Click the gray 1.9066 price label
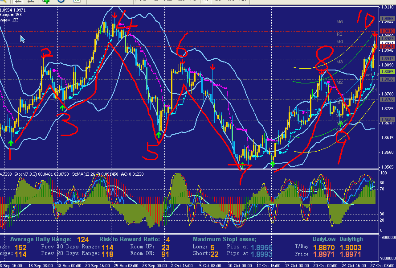Image resolution: width=396 pixels, height=268 pixels. 387,19
